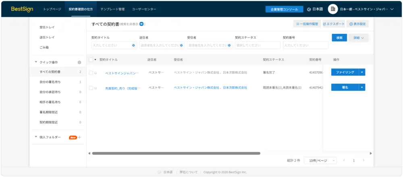Click the globe language icon in the footer
The height and width of the screenshot is (177, 403).
coord(159,172)
